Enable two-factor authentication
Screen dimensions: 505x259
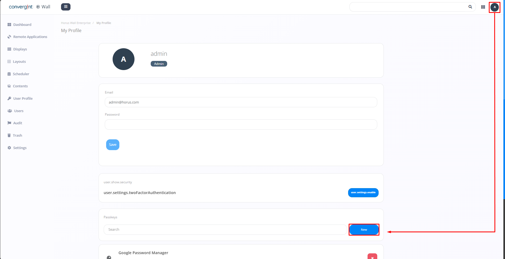[x=363, y=193]
